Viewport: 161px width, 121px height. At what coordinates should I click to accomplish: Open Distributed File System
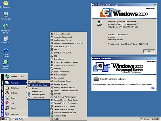(68, 53)
